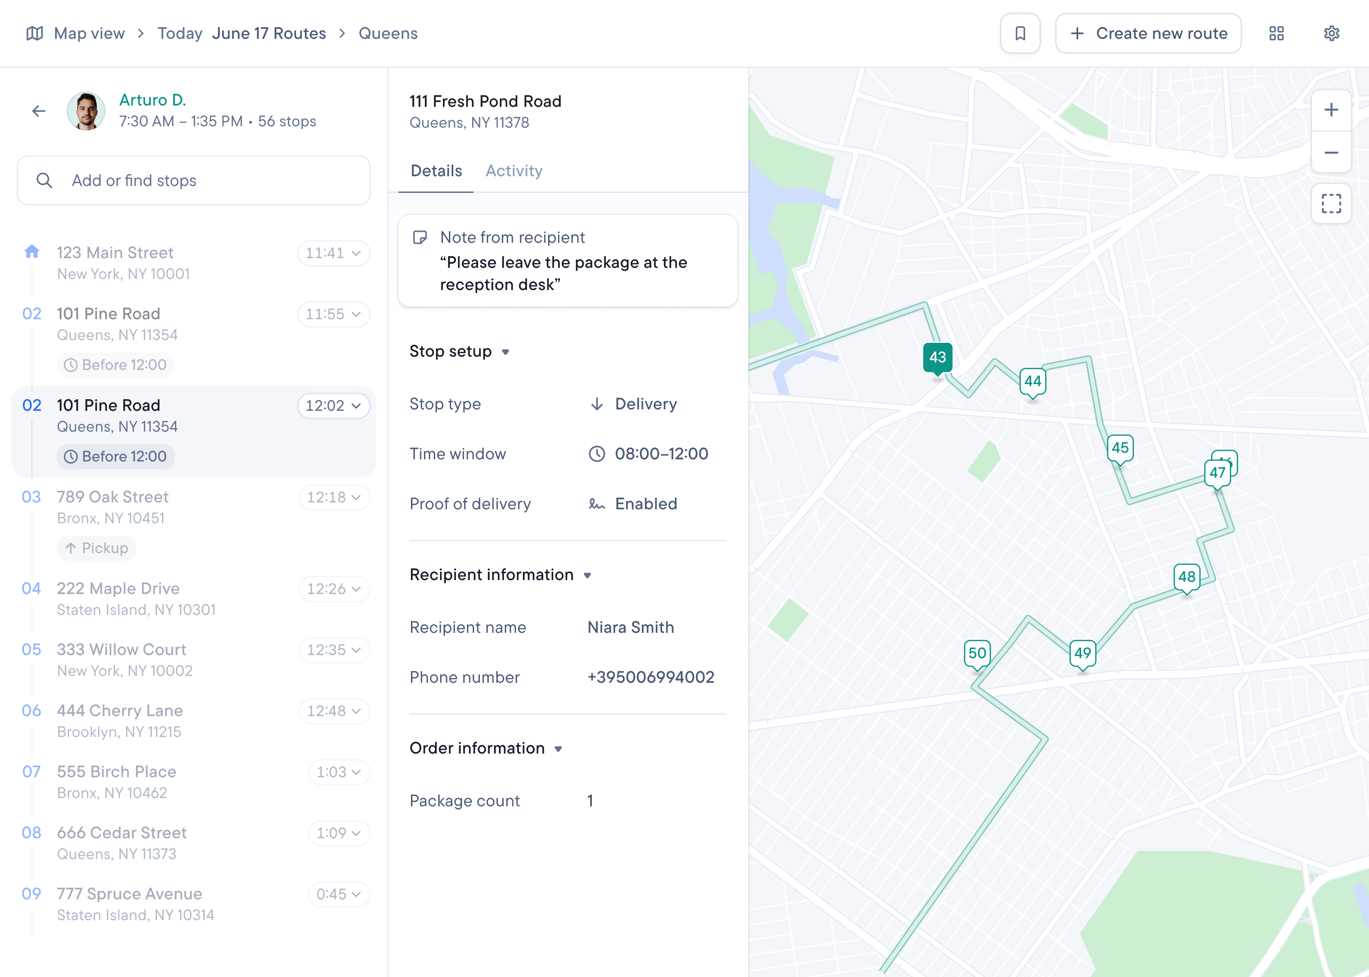The height and width of the screenshot is (977, 1369).
Task: Click the Proof of delivery Enabled value
Action: tap(646, 504)
